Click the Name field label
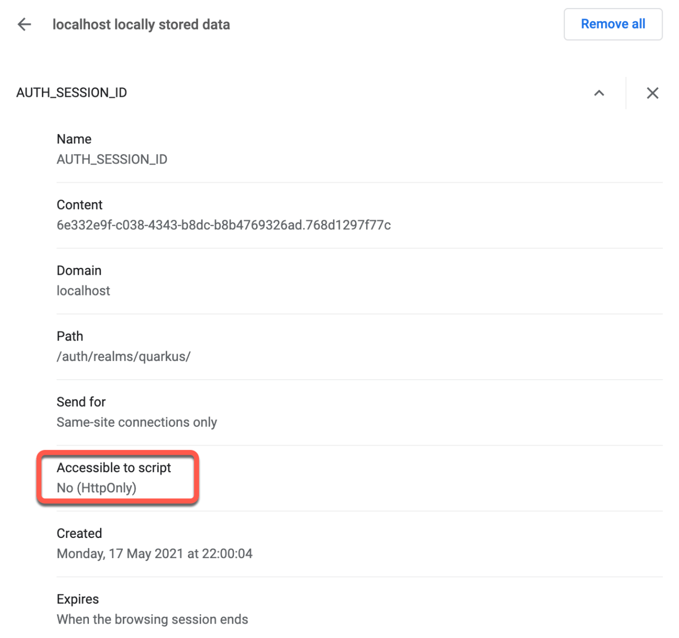Viewport: 679px width, 638px height. (74, 139)
